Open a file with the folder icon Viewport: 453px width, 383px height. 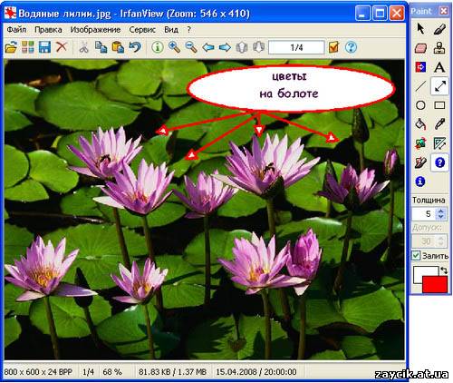pos(11,47)
